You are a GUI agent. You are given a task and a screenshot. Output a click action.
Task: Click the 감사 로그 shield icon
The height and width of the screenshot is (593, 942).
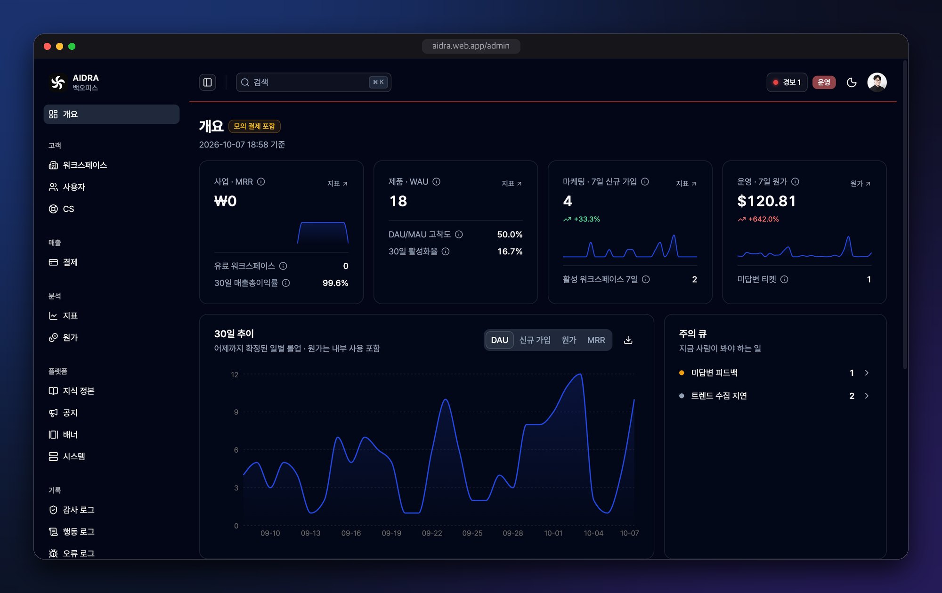(53, 510)
